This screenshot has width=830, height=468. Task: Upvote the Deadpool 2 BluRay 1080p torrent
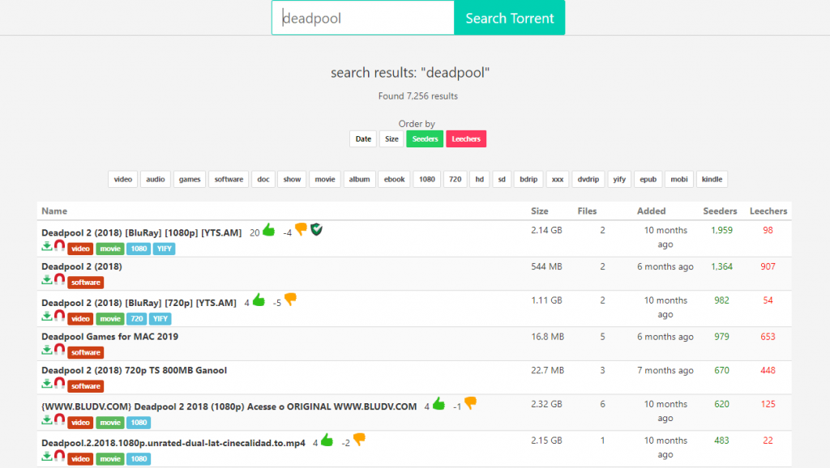click(x=270, y=230)
